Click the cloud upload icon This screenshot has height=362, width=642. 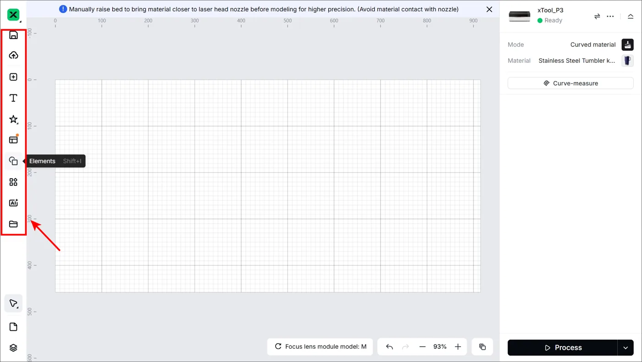pyautogui.click(x=13, y=55)
